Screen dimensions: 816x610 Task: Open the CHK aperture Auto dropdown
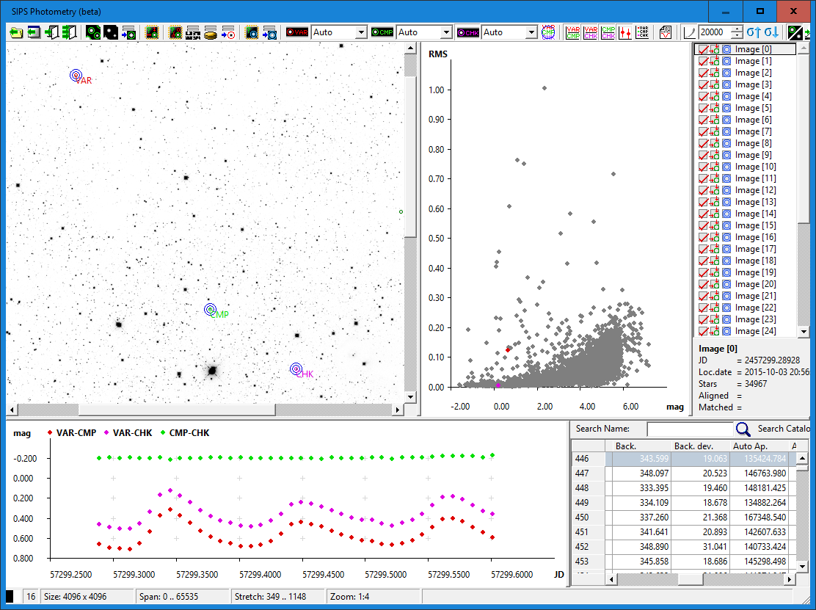(531, 32)
